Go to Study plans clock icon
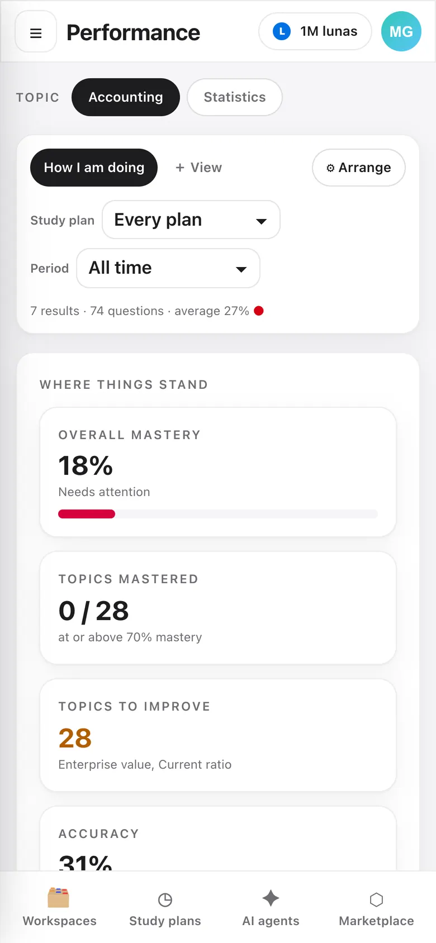This screenshot has height=943, width=436. [x=165, y=899]
